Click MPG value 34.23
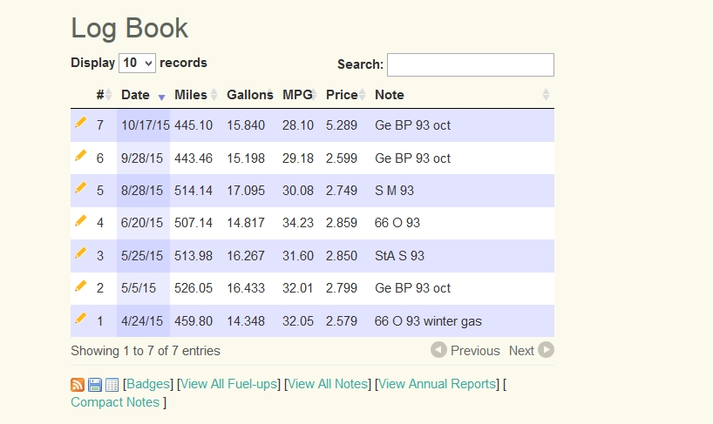 coord(298,223)
